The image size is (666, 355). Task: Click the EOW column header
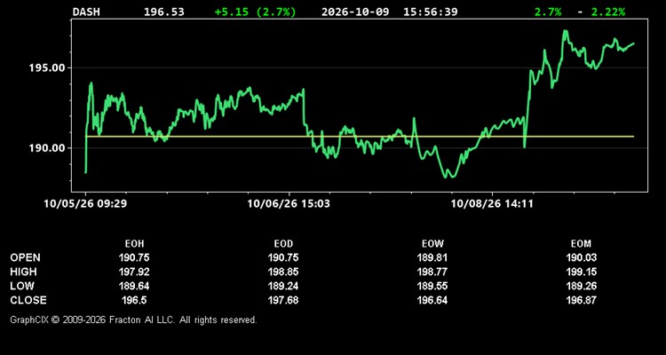(x=432, y=244)
